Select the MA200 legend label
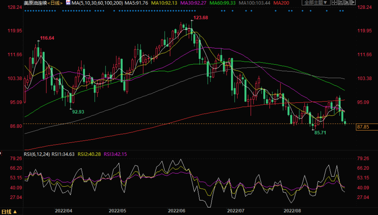The width and height of the screenshot is (378, 215). pos(281,3)
